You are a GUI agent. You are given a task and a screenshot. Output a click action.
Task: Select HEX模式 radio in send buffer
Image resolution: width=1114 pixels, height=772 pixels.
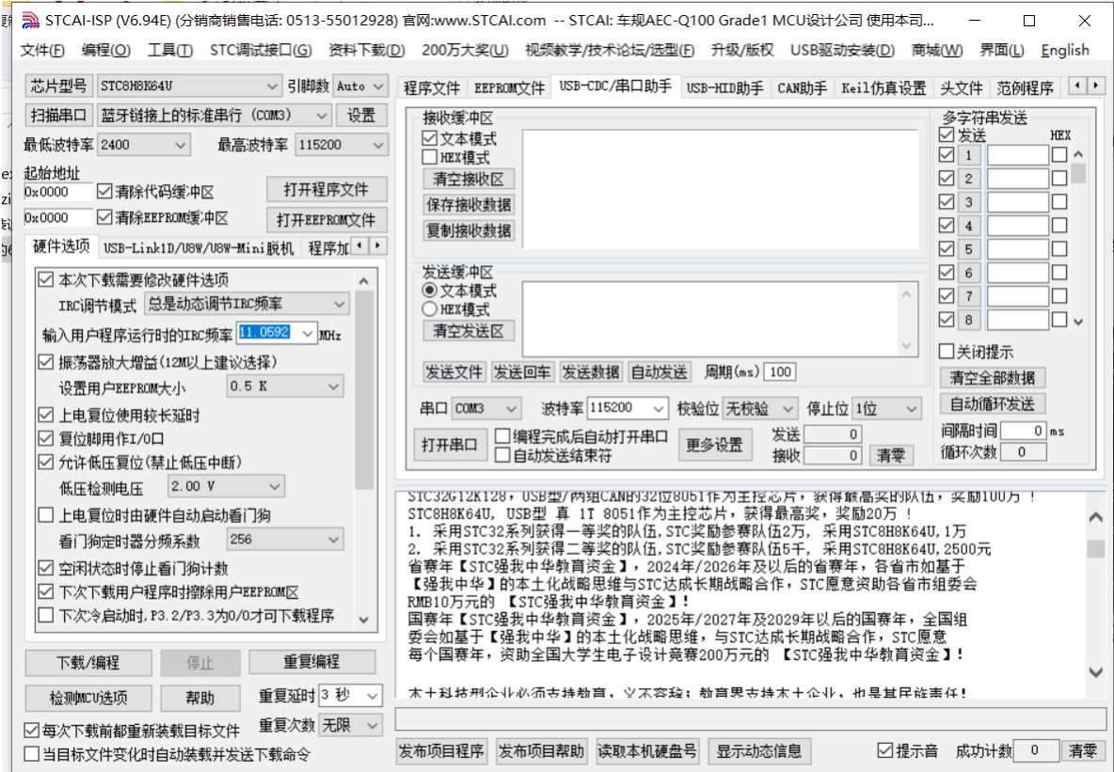point(429,309)
